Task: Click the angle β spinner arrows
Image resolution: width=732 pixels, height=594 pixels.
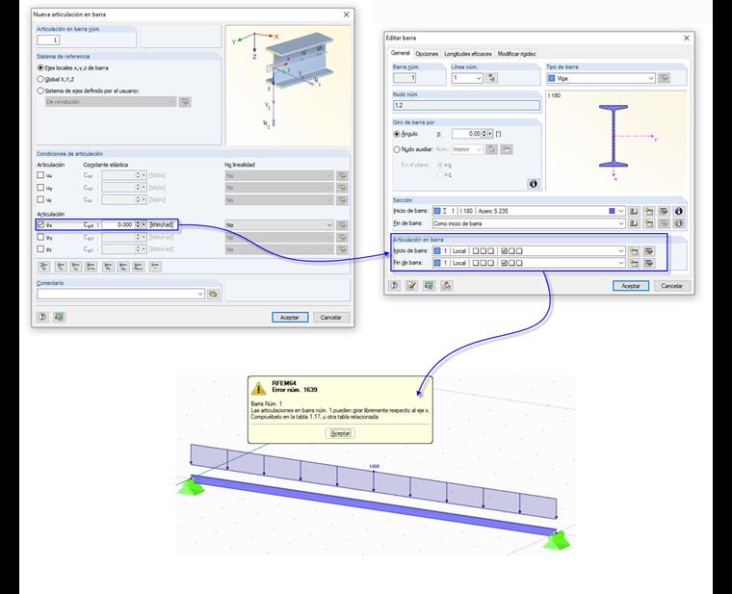Action: point(484,134)
